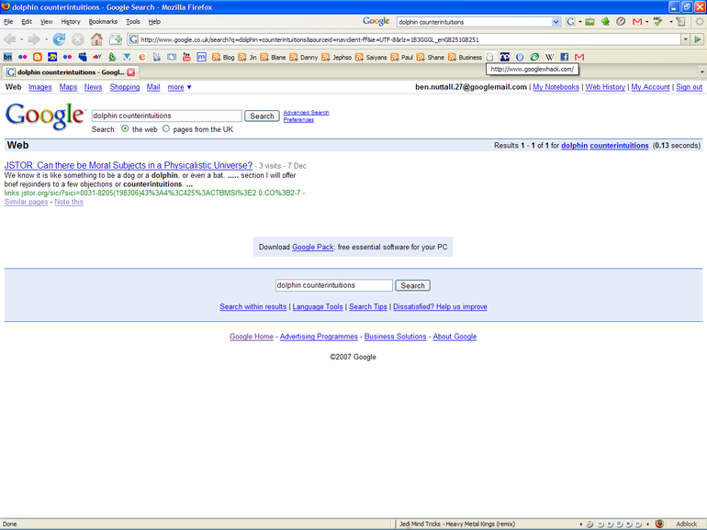
Task: Expand the Google Toolbar search box dropdown
Action: 555,22
